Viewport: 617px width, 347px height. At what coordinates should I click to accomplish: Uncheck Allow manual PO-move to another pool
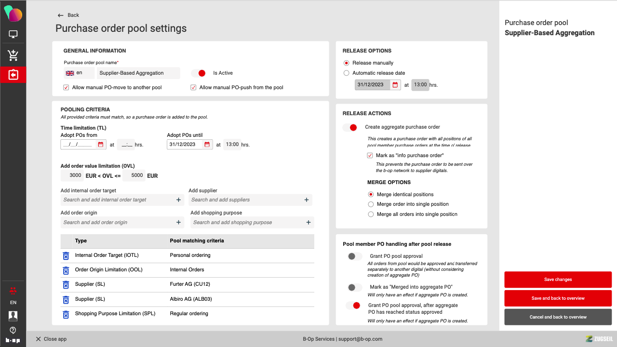66,88
